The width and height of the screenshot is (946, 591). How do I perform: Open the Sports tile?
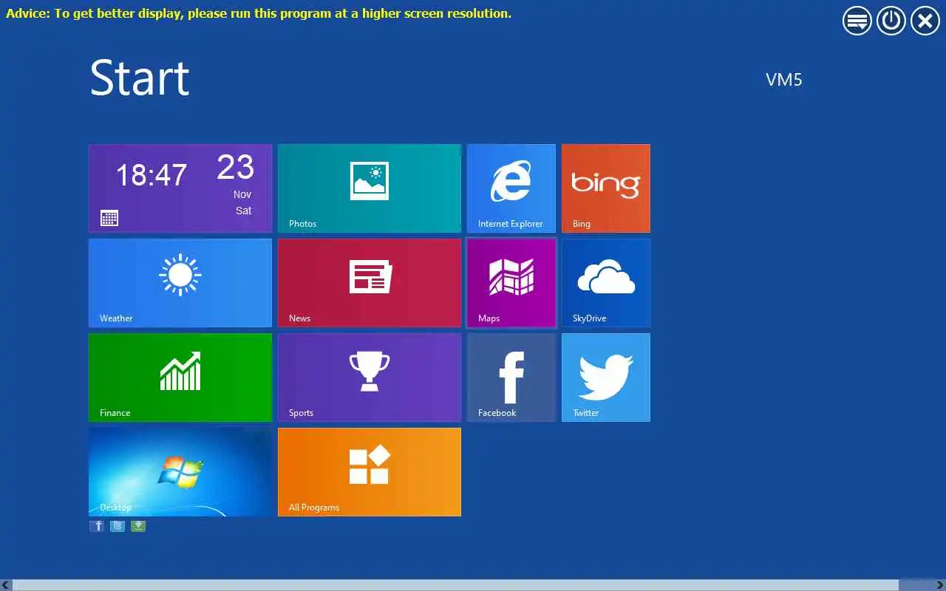[370, 378]
